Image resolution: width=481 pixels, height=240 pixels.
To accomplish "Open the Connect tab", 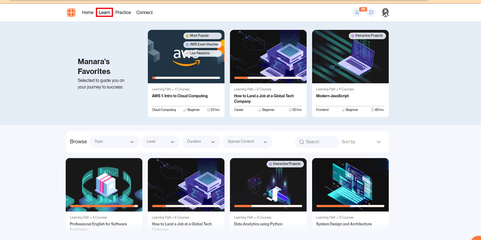I will 145,12.
